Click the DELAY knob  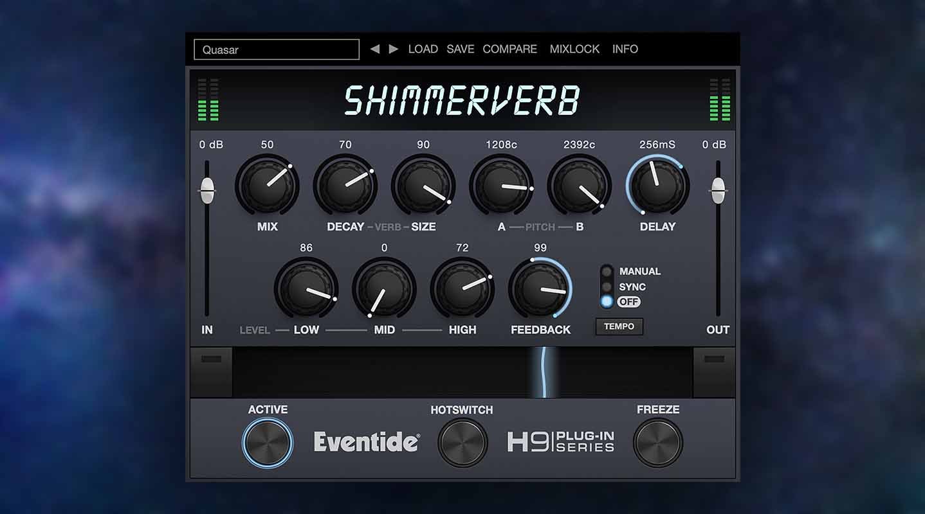pos(657,185)
